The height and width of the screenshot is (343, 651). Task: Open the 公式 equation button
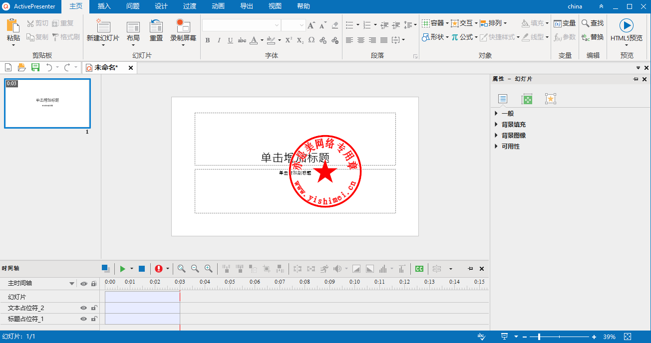[x=464, y=37]
